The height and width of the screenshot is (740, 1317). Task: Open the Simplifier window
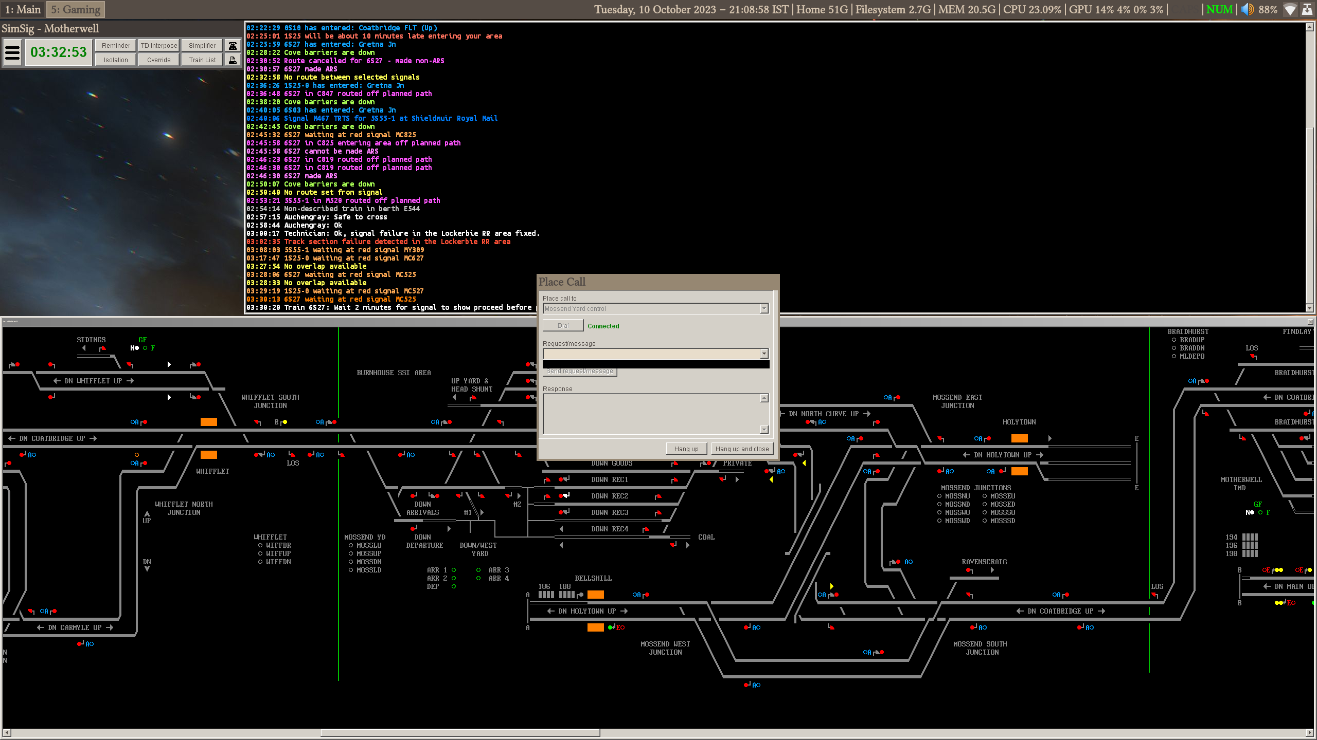[202, 45]
